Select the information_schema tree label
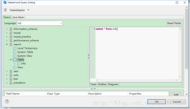 pos(25,29)
